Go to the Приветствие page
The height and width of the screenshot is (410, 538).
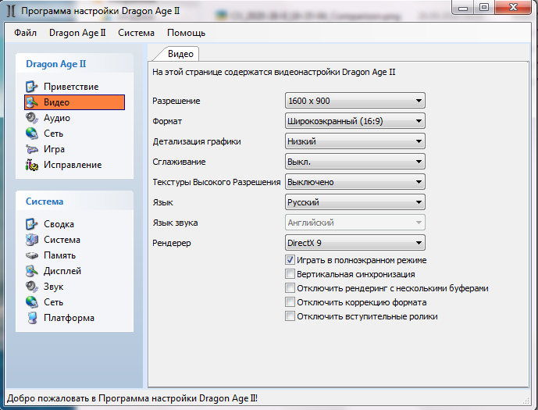(x=71, y=87)
